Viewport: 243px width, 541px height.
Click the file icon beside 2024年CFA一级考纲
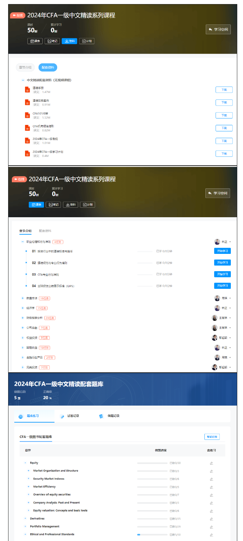click(27, 141)
